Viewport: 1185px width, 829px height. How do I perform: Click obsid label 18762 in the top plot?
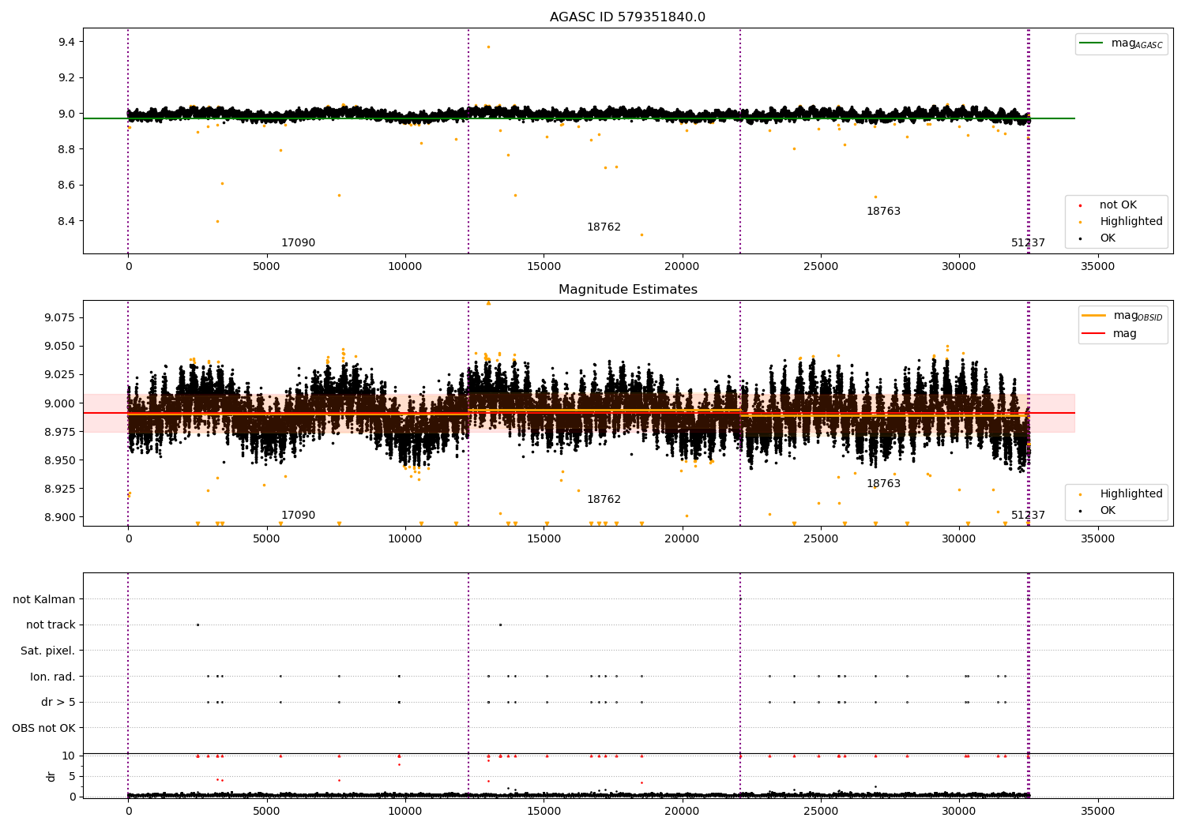point(604,227)
